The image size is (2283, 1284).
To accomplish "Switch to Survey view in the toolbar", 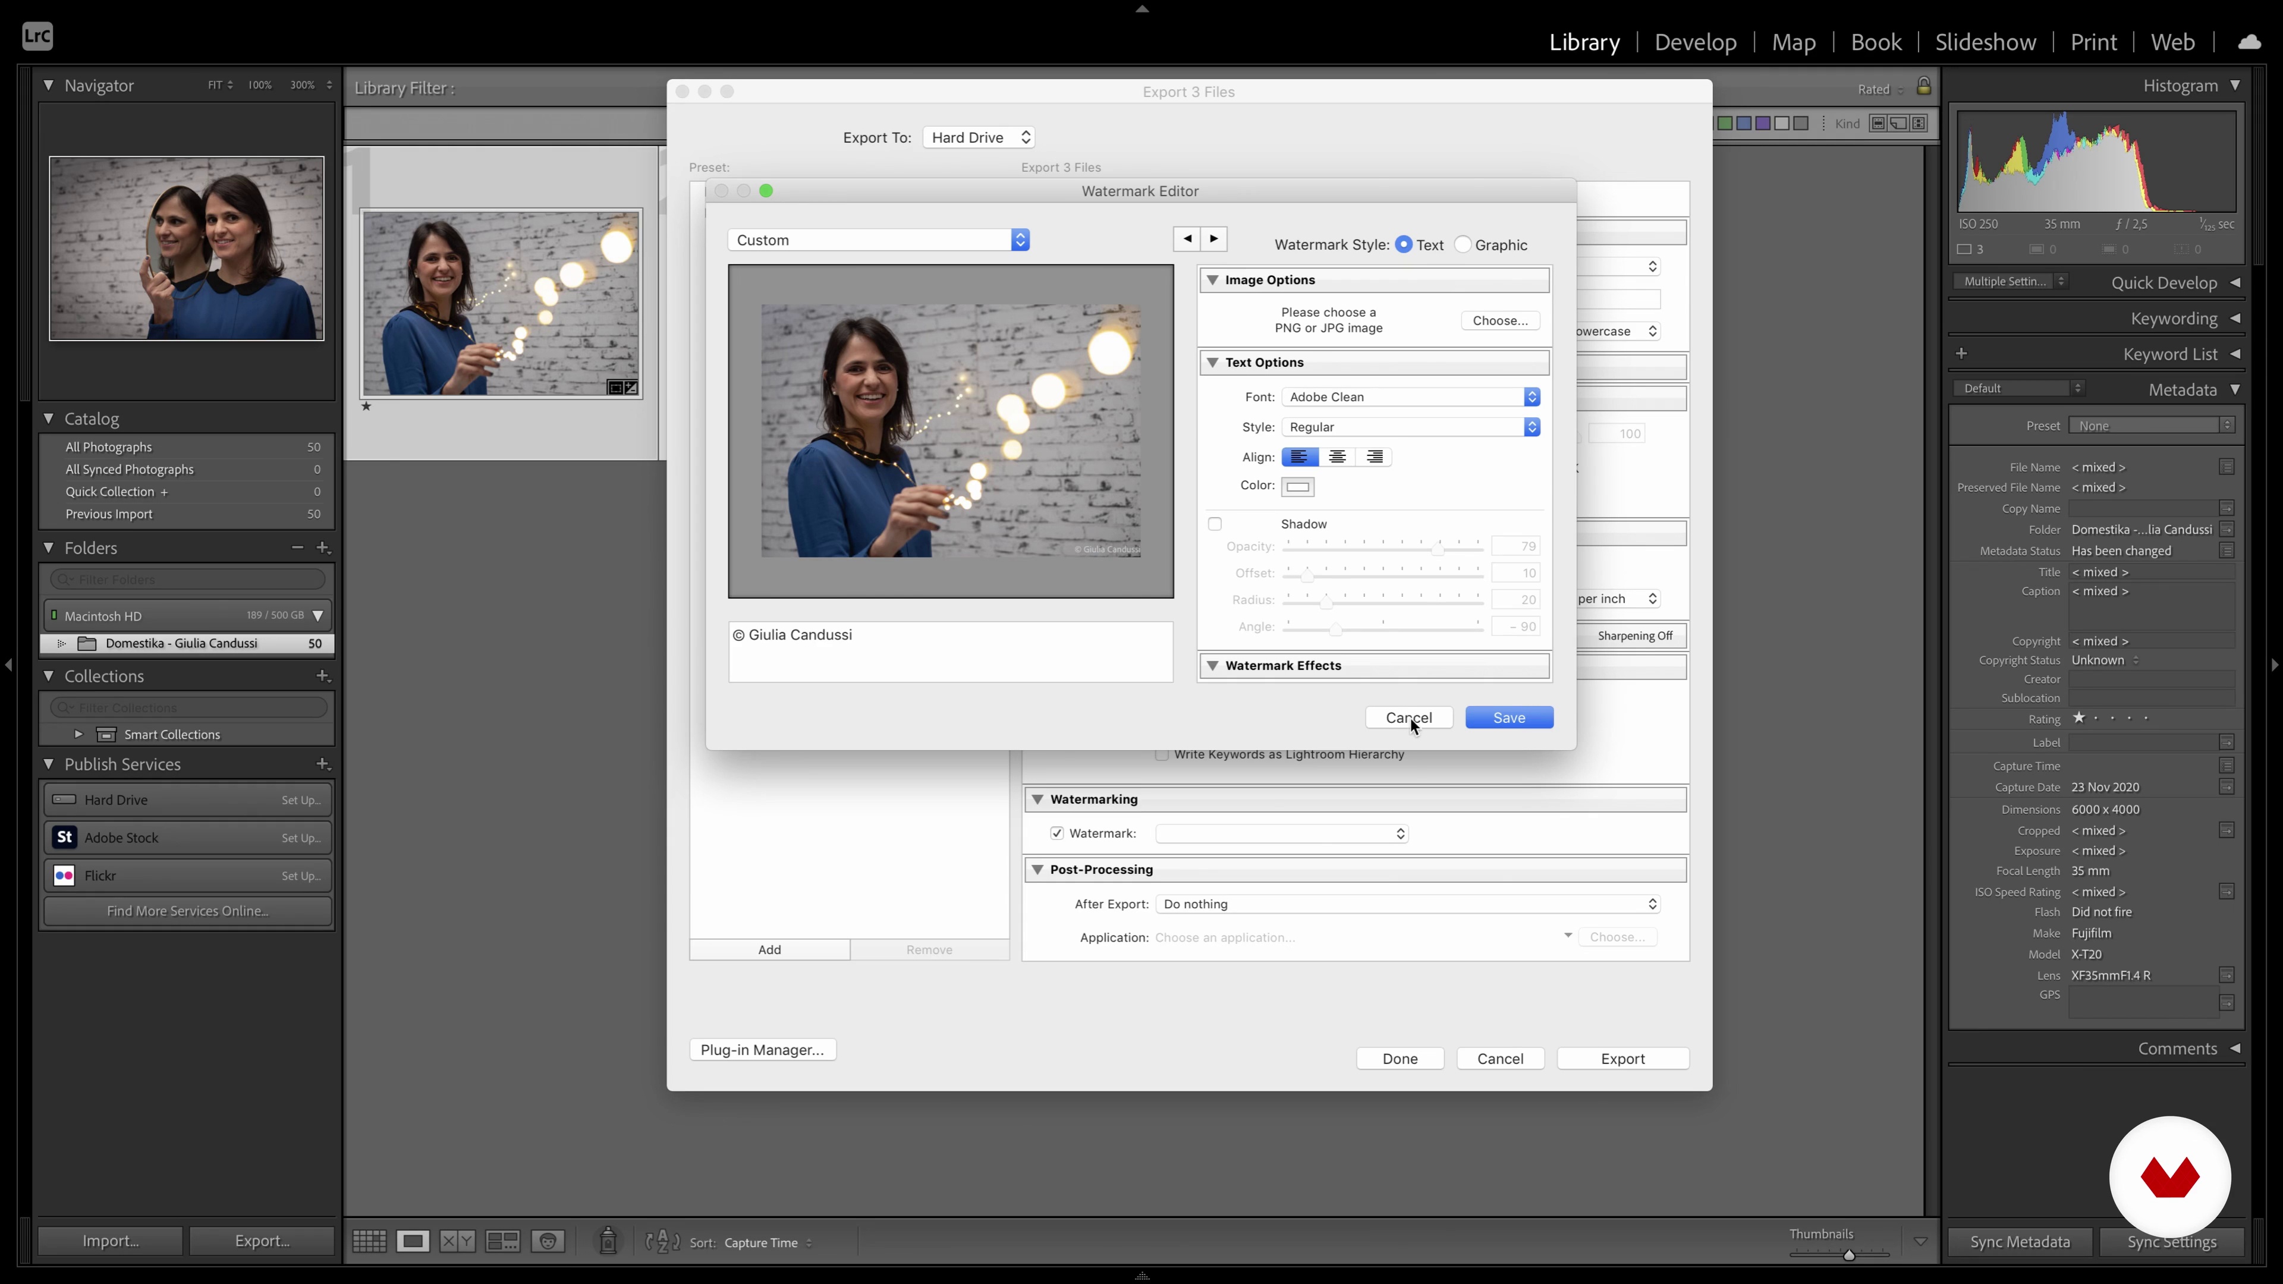I will (x=502, y=1241).
